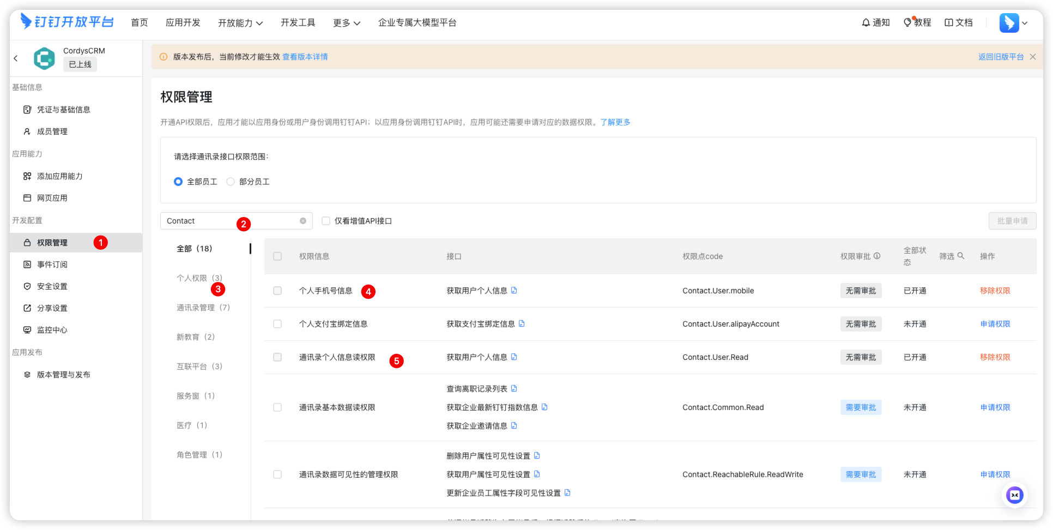The height and width of the screenshot is (530, 1053).
Task: Collapse the sidebar with the back arrow
Action: (x=16, y=58)
